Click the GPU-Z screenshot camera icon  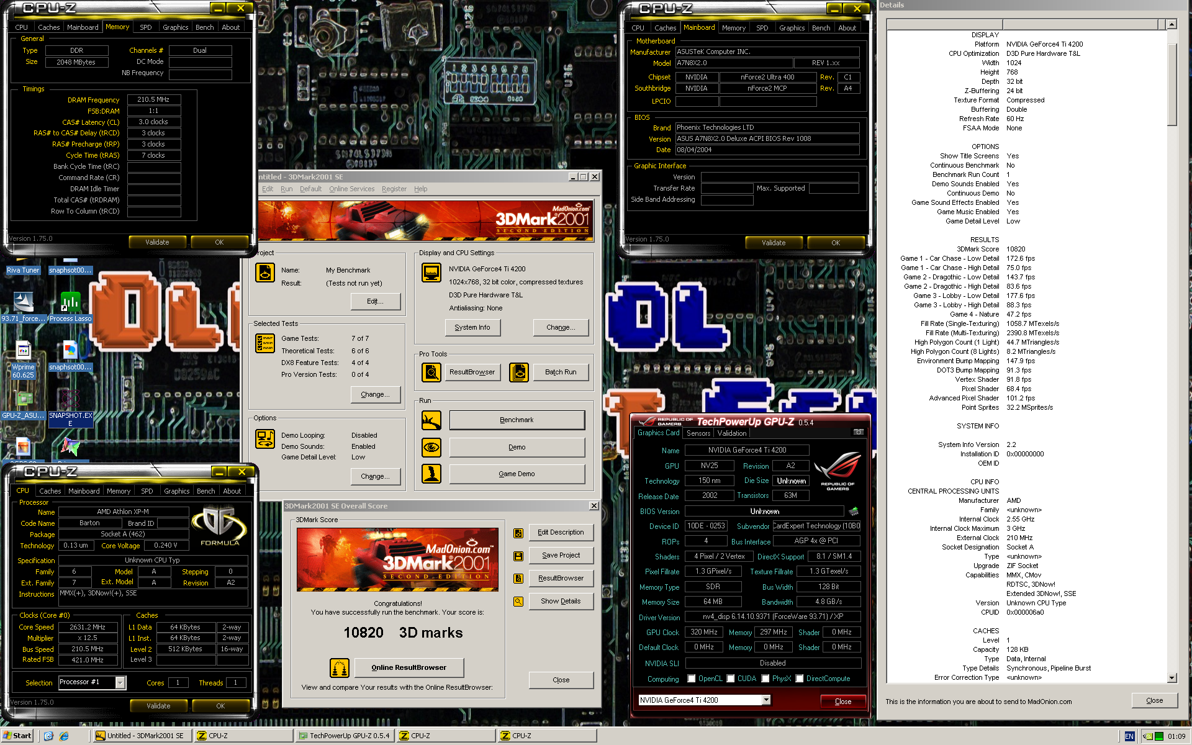pos(858,432)
